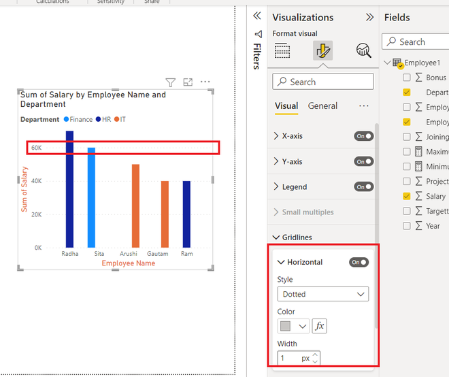The height and width of the screenshot is (377, 449).
Task: Uncheck the Salary field checkbox
Action: (407, 196)
